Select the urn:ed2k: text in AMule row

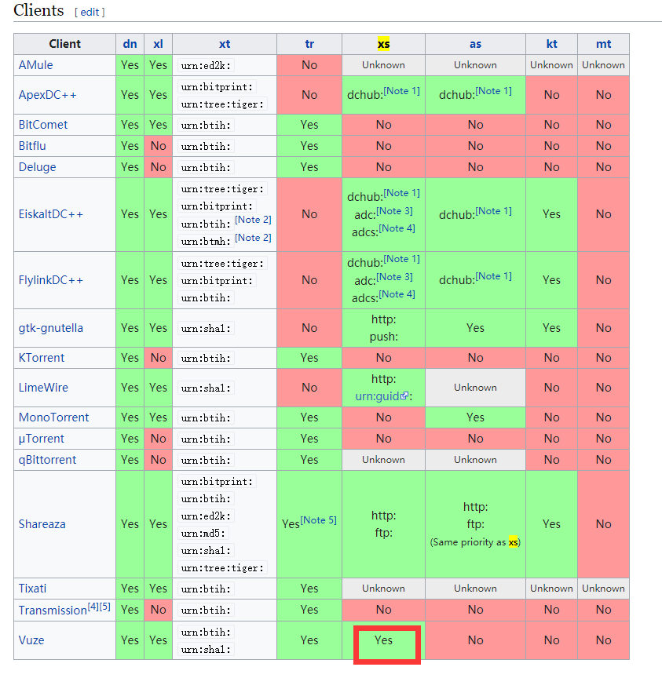click(206, 66)
